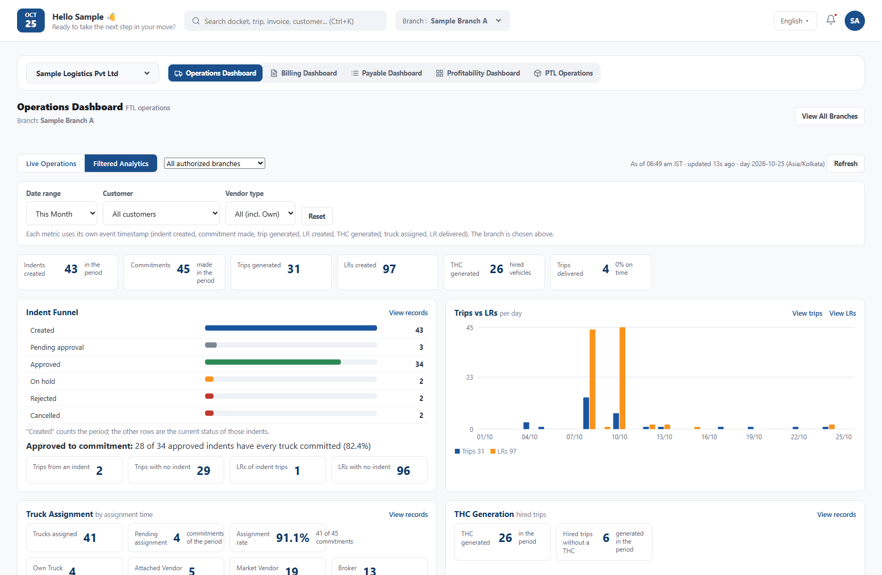Image resolution: width=882 pixels, height=575 pixels.
Task: Open the Payable Dashboard tab
Action: (x=387, y=73)
